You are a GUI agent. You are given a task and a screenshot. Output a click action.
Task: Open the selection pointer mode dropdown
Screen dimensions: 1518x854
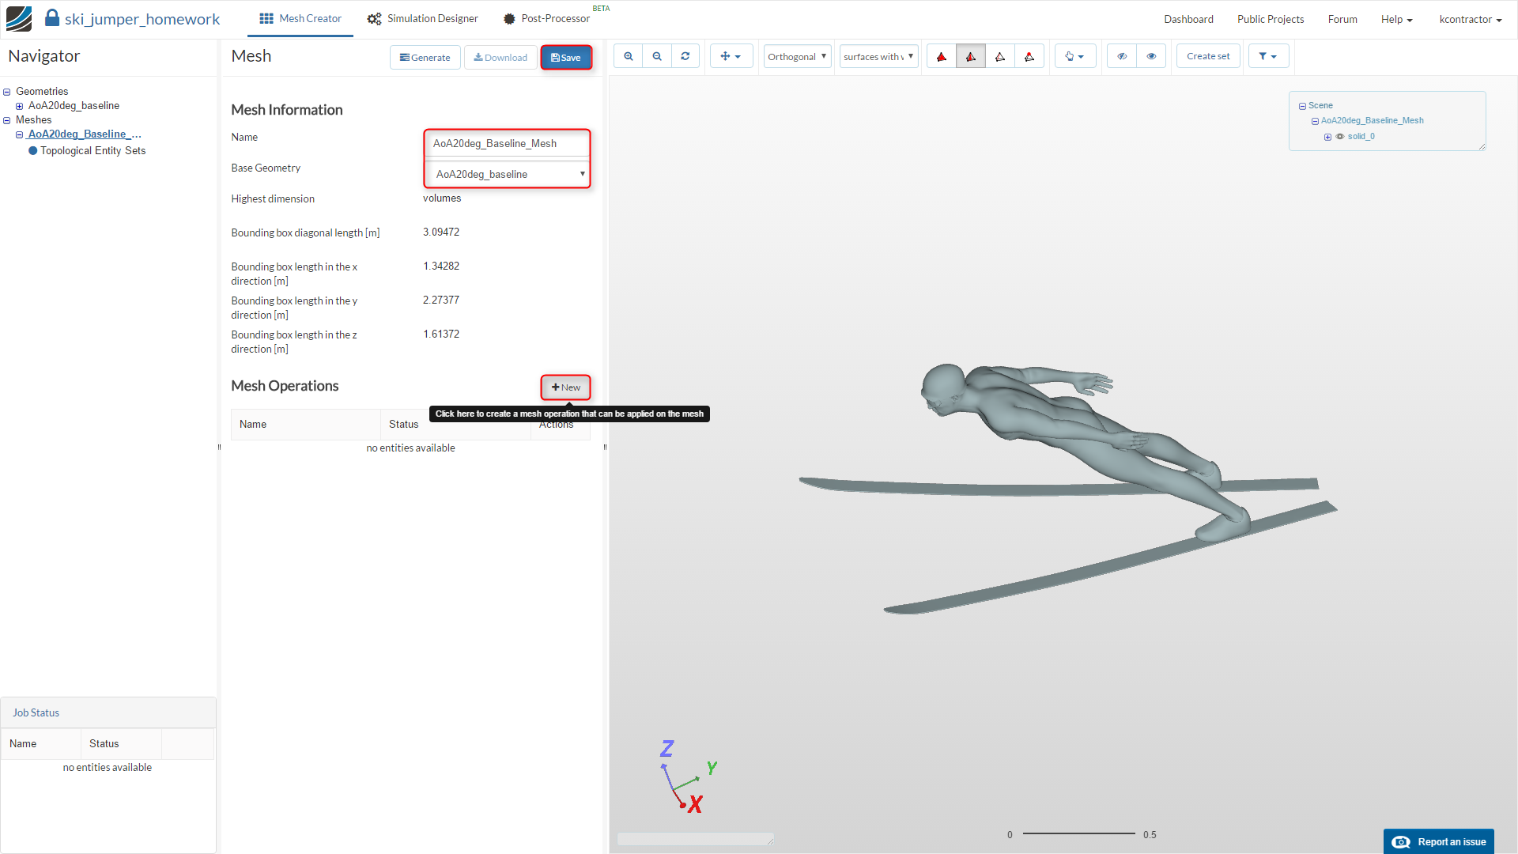point(1074,56)
